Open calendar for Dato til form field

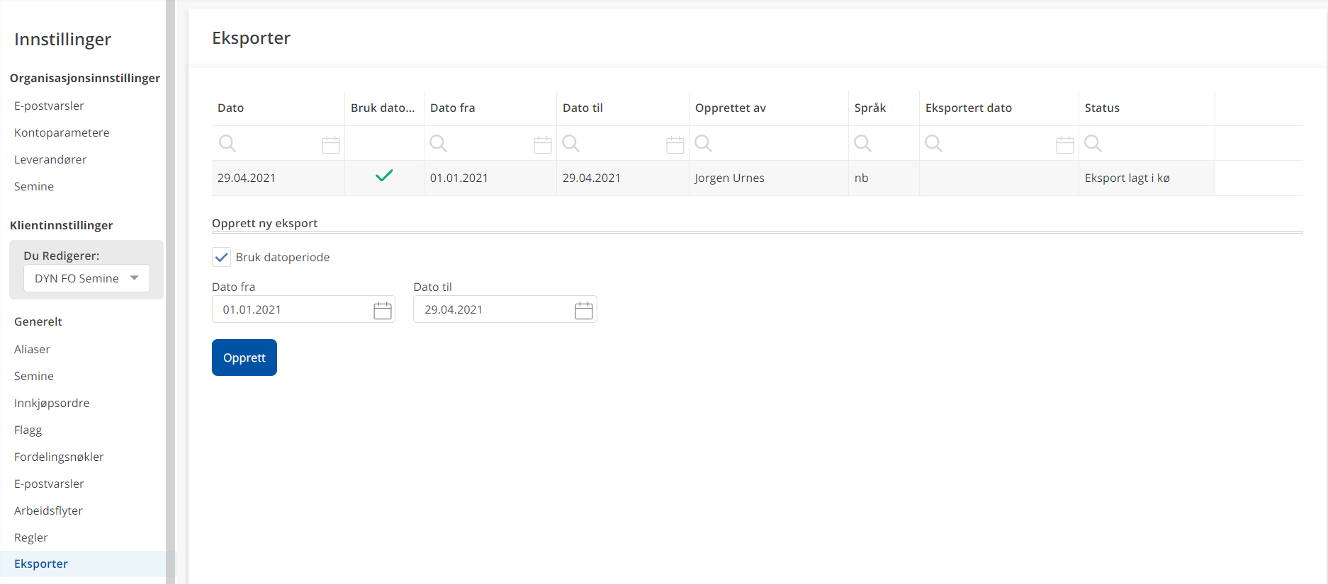[x=583, y=310]
